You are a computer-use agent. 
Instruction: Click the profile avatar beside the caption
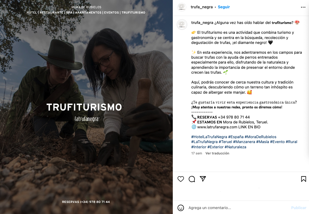(x=182, y=25)
